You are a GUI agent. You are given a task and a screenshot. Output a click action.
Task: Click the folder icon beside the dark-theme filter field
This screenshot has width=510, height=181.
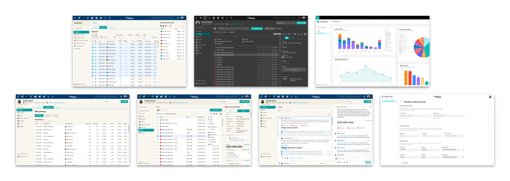point(215,29)
